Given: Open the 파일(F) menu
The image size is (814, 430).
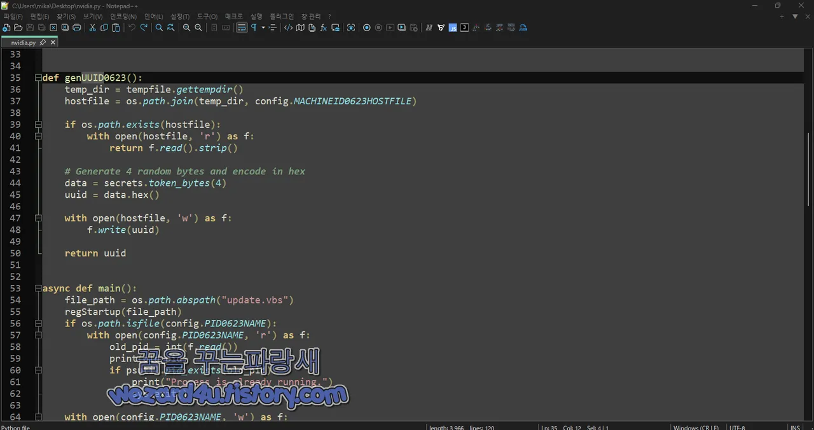Looking at the screenshot, I should 13,16.
